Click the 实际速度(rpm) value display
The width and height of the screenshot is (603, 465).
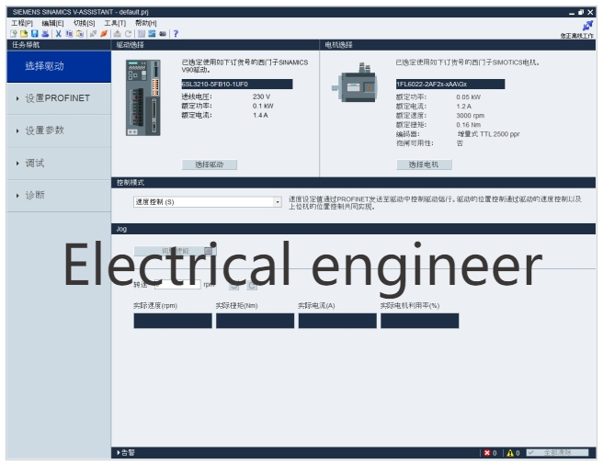coord(173,321)
